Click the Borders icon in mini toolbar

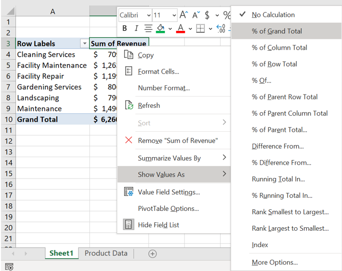point(200,28)
